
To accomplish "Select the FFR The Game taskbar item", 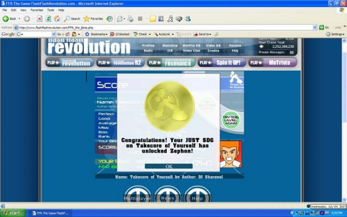I will point(50,213).
